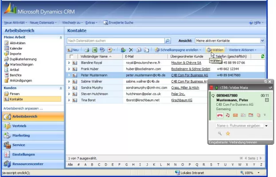Screen dimensions: 276x177
Task: Open the Neue Aktivität menu
Action: pos(16,23)
